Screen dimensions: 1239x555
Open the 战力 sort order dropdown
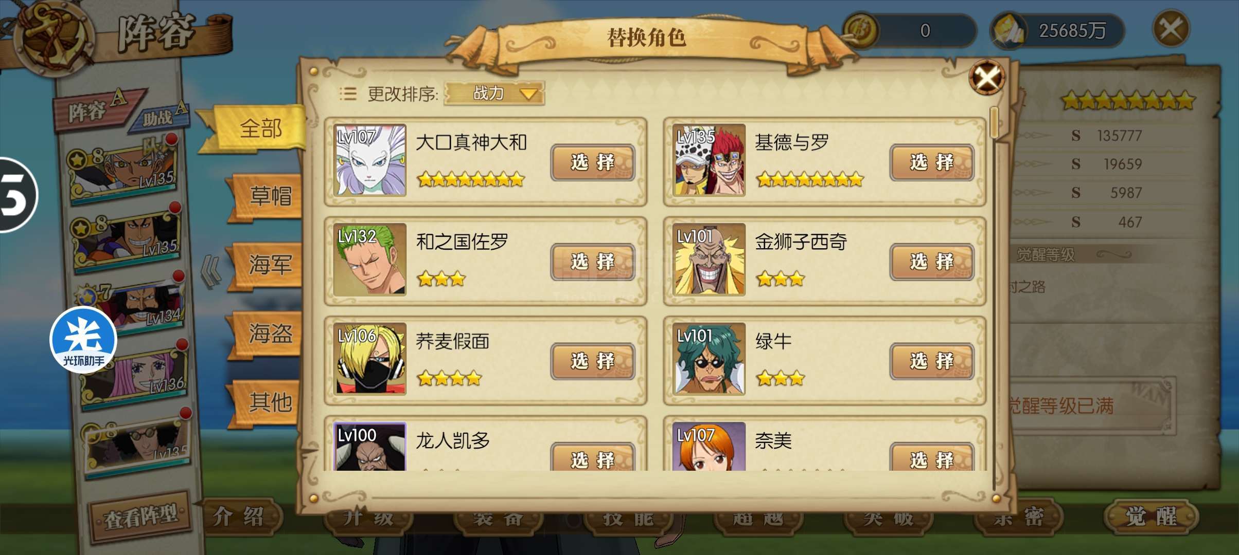pyautogui.click(x=494, y=94)
